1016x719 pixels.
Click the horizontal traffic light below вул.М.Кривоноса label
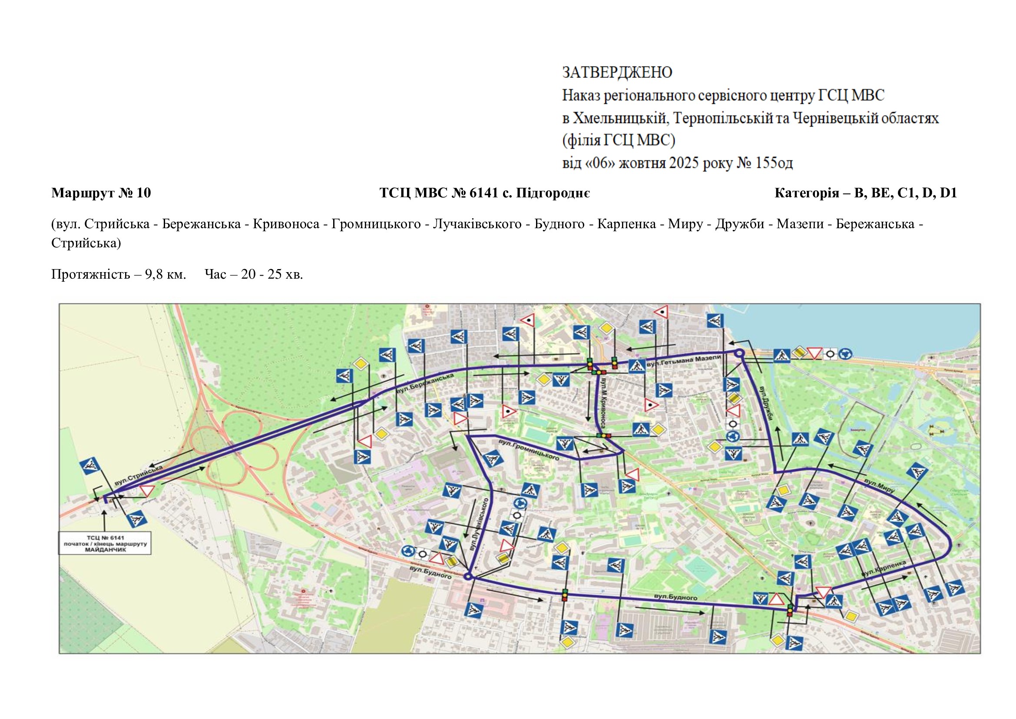tap(604, 436)
